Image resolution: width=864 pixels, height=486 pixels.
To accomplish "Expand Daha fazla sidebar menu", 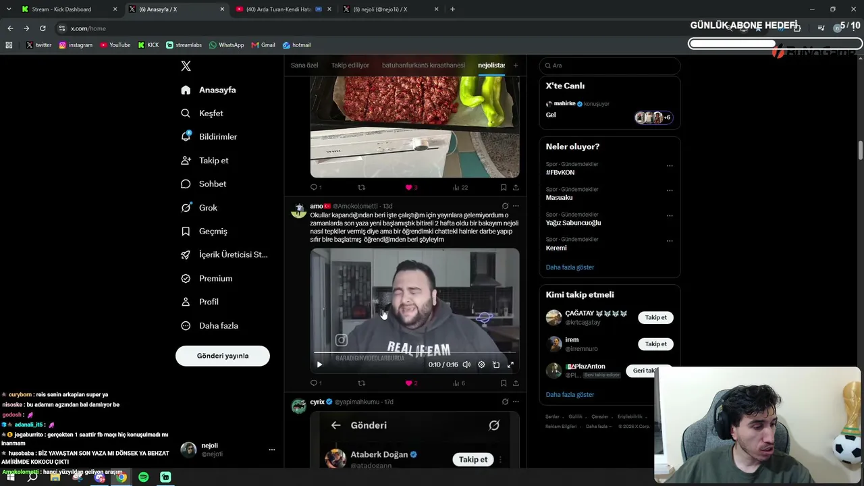I will [x=209, y=325].
